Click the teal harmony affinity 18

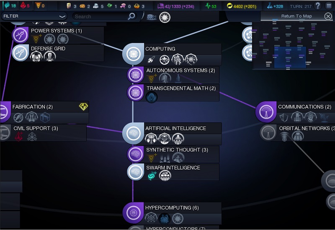[x=10, y=5]
